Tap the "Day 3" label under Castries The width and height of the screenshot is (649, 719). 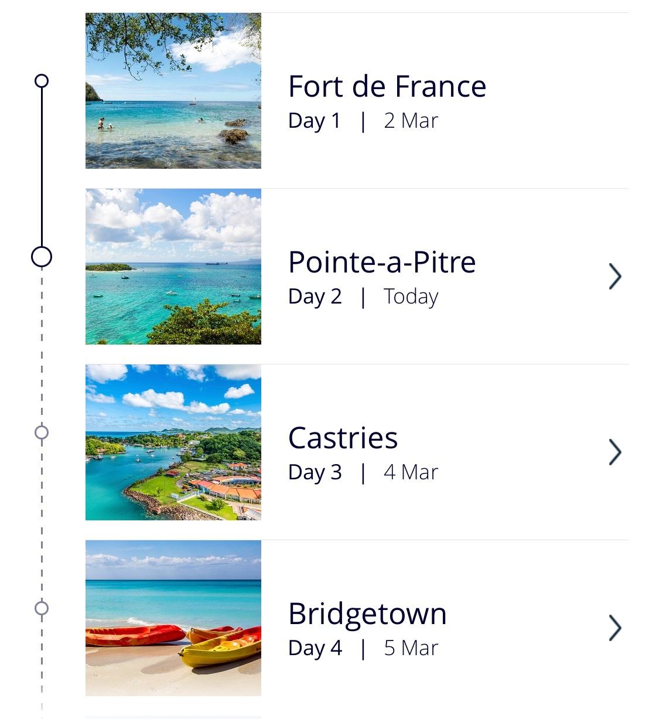point(315,472)
